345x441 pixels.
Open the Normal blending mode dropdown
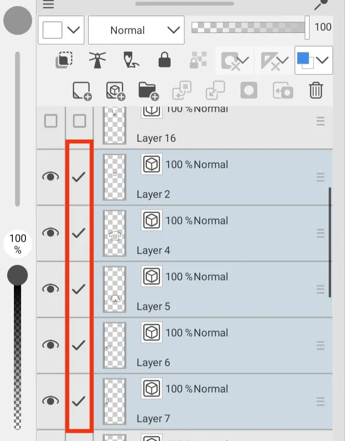pos(137,30)
